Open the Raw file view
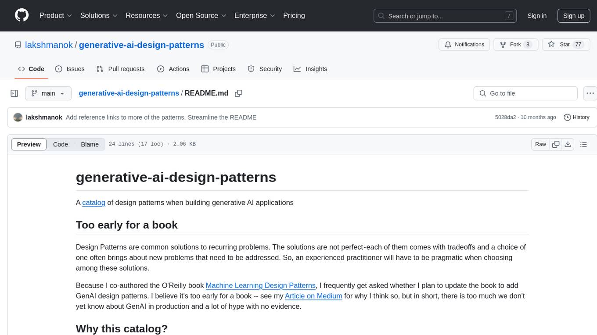The width and height of the screenshot is (597, 335). click(540, 144)
